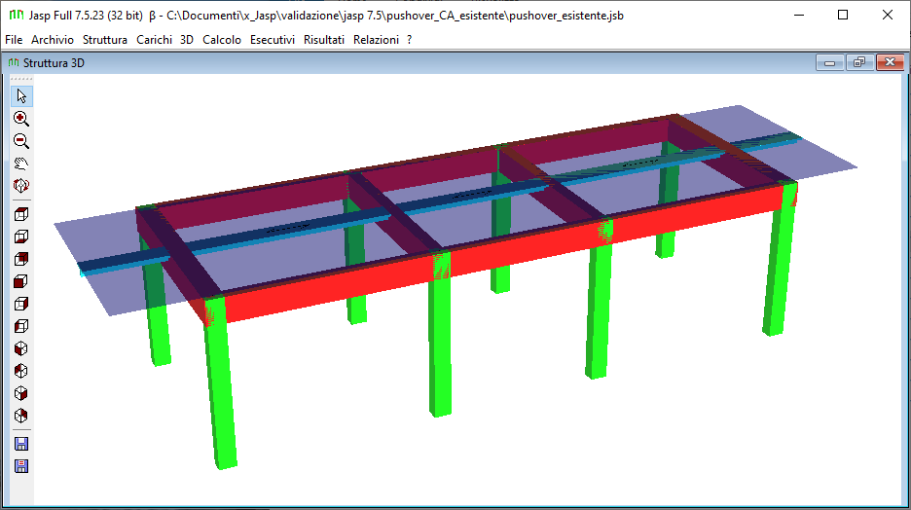This screenshot has width=911, height=510.
Task: Click the Struttura 3D window icon
Action: [x=14, y=62]
